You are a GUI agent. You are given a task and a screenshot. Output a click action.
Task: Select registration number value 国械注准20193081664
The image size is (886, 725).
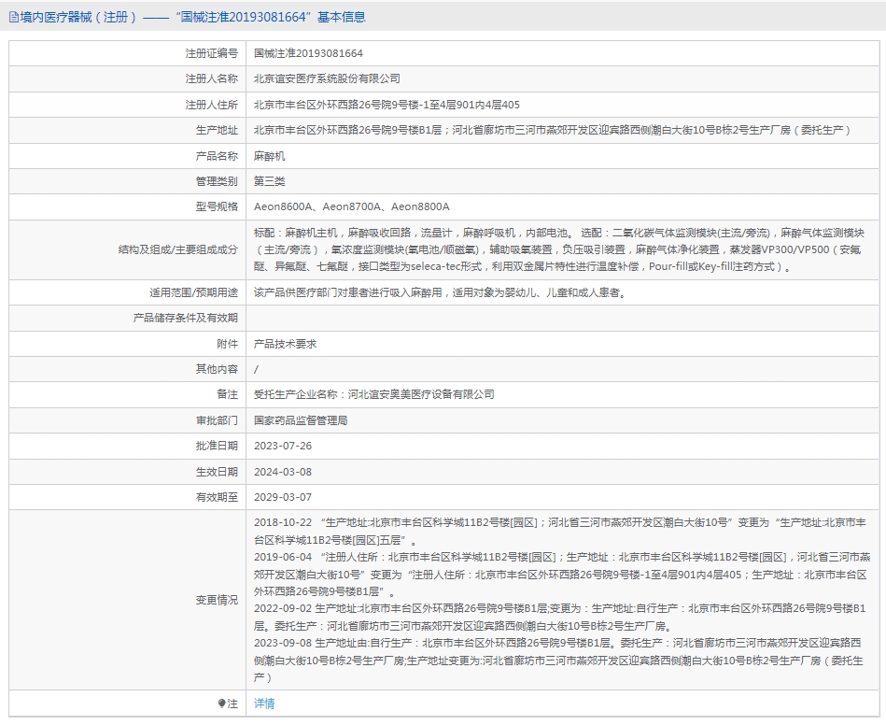tap(308, 53)
